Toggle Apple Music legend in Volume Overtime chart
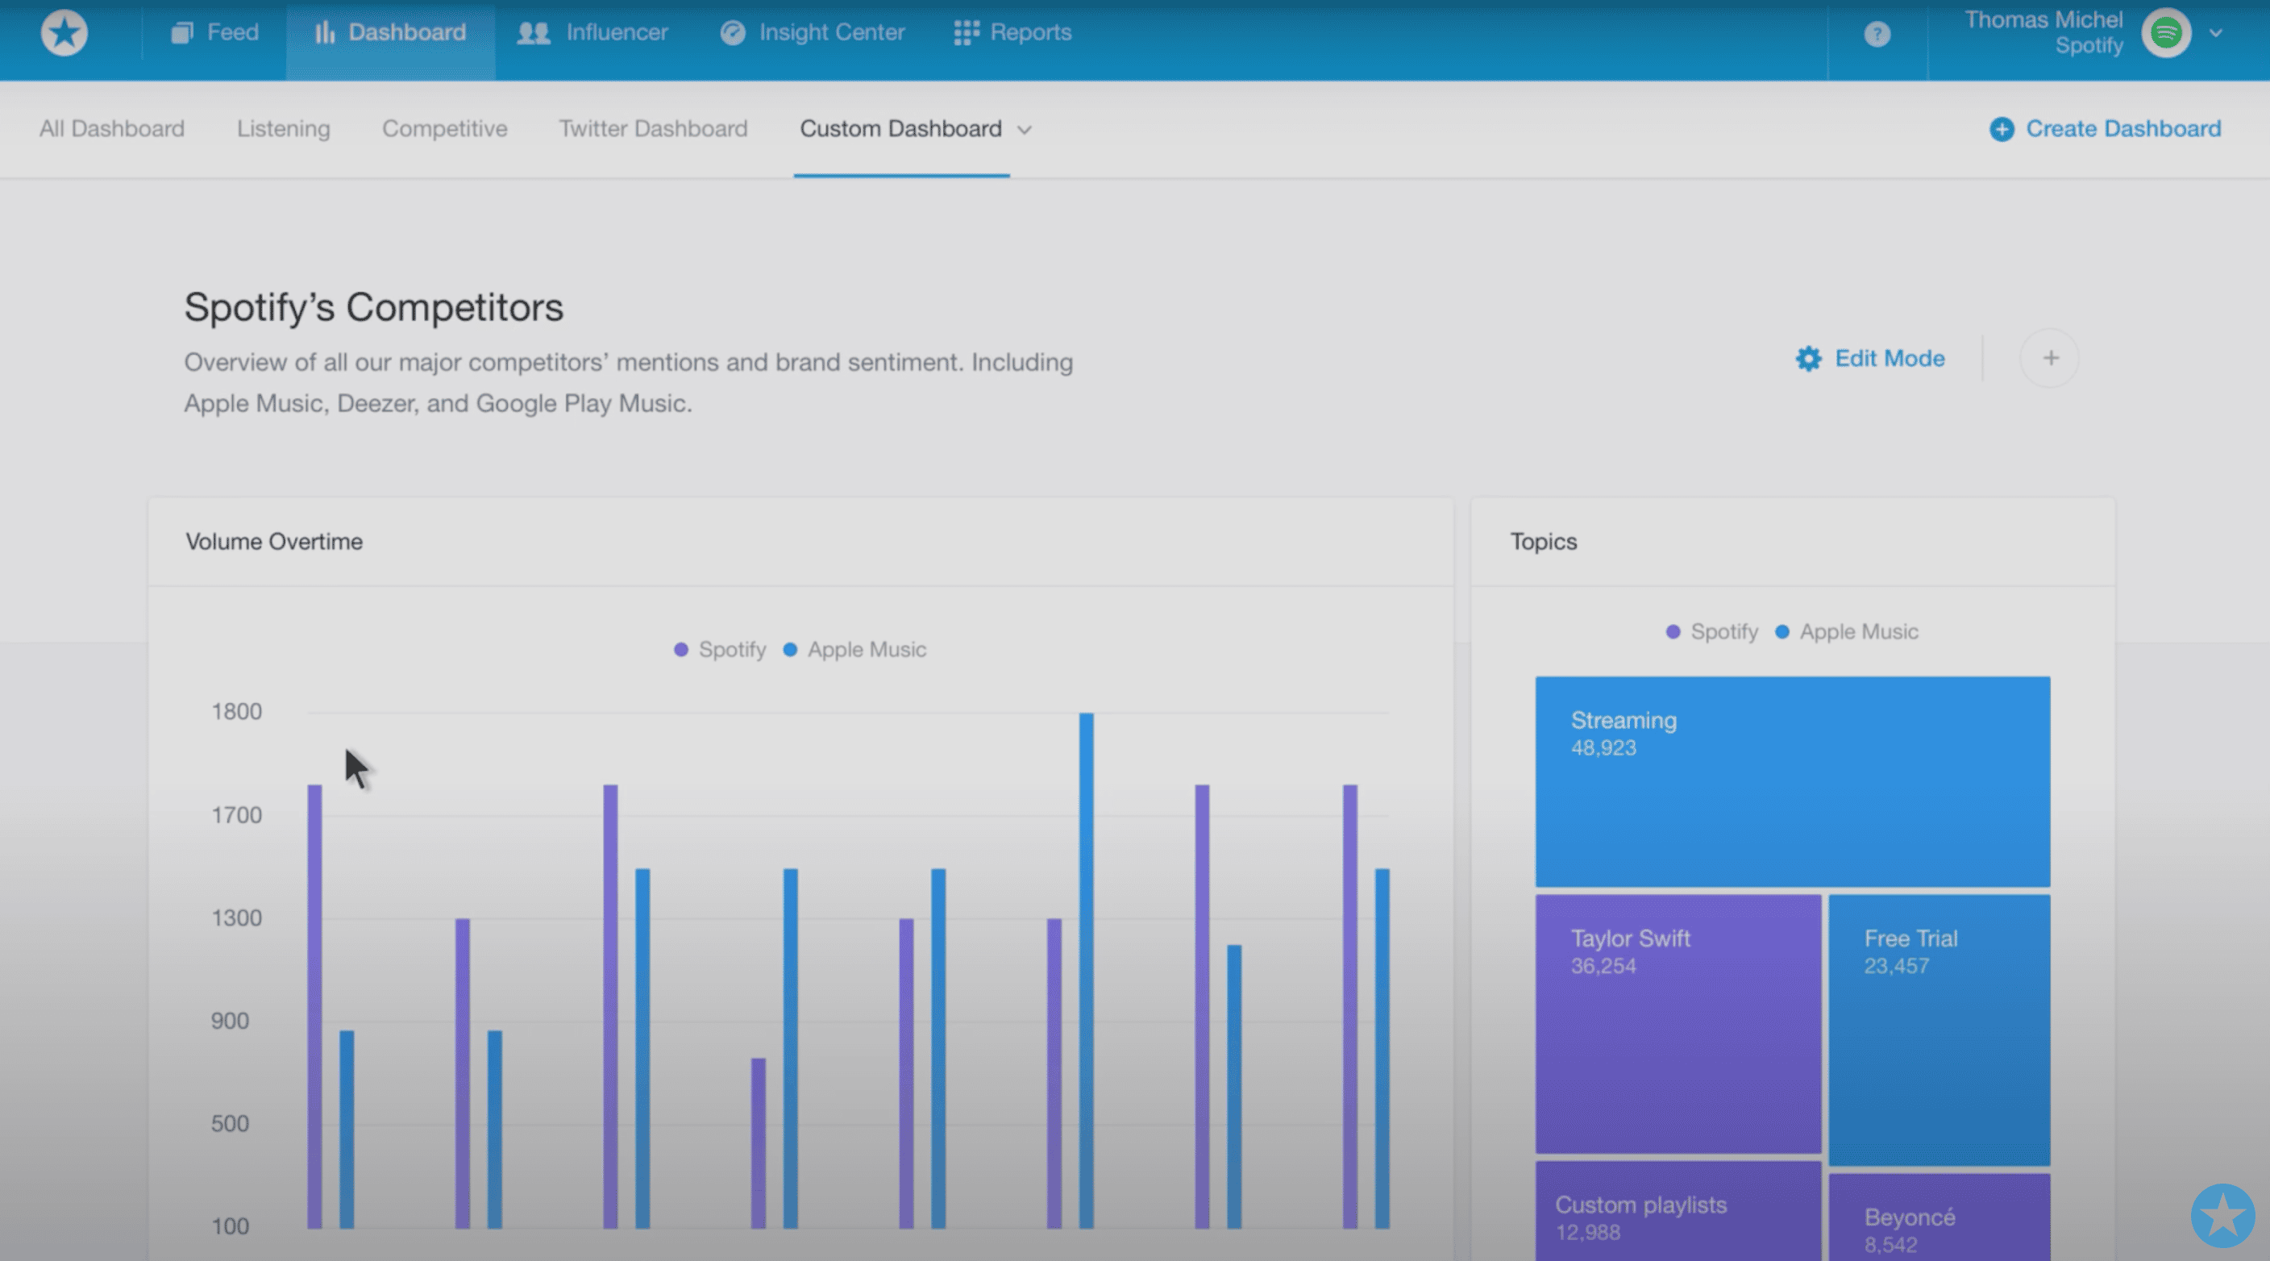The height and width of the screenshot is (1261, 2270). tap(854, 649)
